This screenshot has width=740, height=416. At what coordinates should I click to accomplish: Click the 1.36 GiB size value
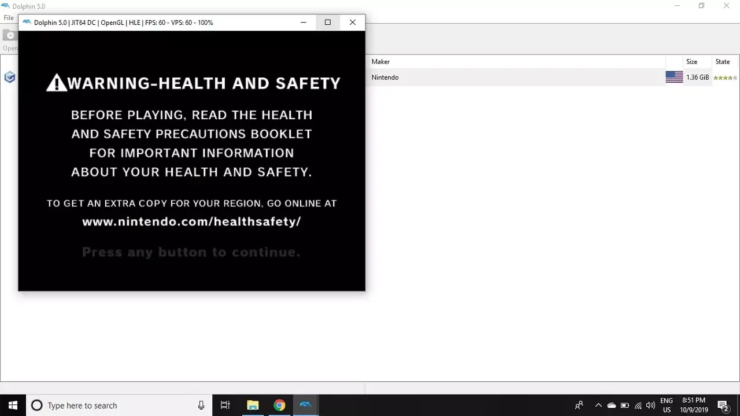coord(697,78)
